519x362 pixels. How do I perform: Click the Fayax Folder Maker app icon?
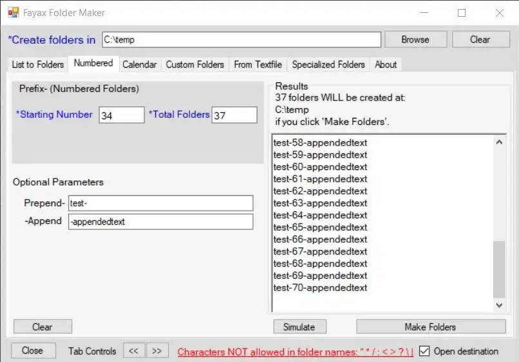click(14, 13)
